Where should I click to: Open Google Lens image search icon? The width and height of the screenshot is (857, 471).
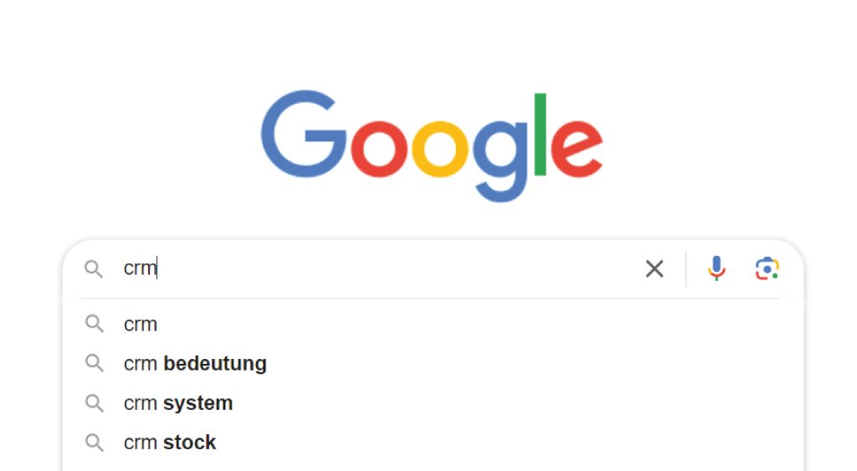[x=767, y=269]
